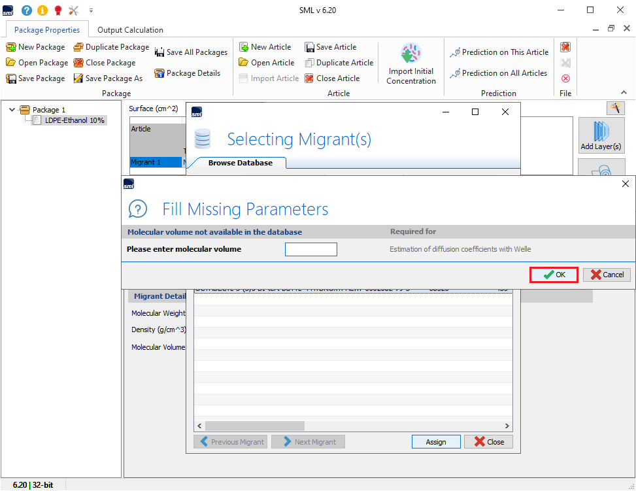Screen dimensions: 636x491
Task: Click Save All Packages icon
Action: [x=159, y=52]
